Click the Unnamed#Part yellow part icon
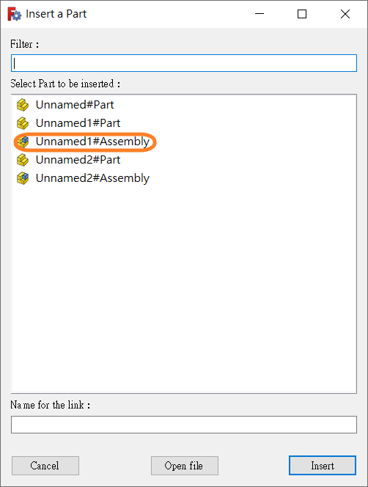This screenshot has height=487, width=368. pos(23,105)
